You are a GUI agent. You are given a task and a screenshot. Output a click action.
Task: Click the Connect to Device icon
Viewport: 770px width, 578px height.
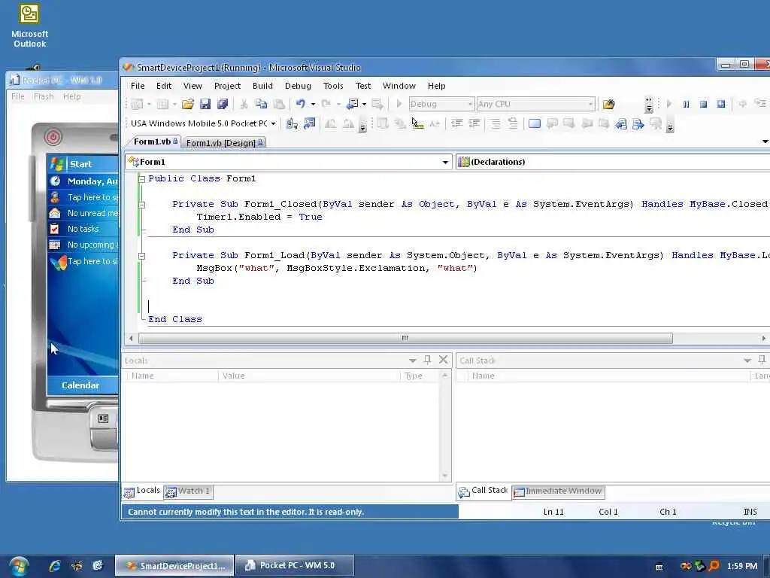tap(292, 124)
